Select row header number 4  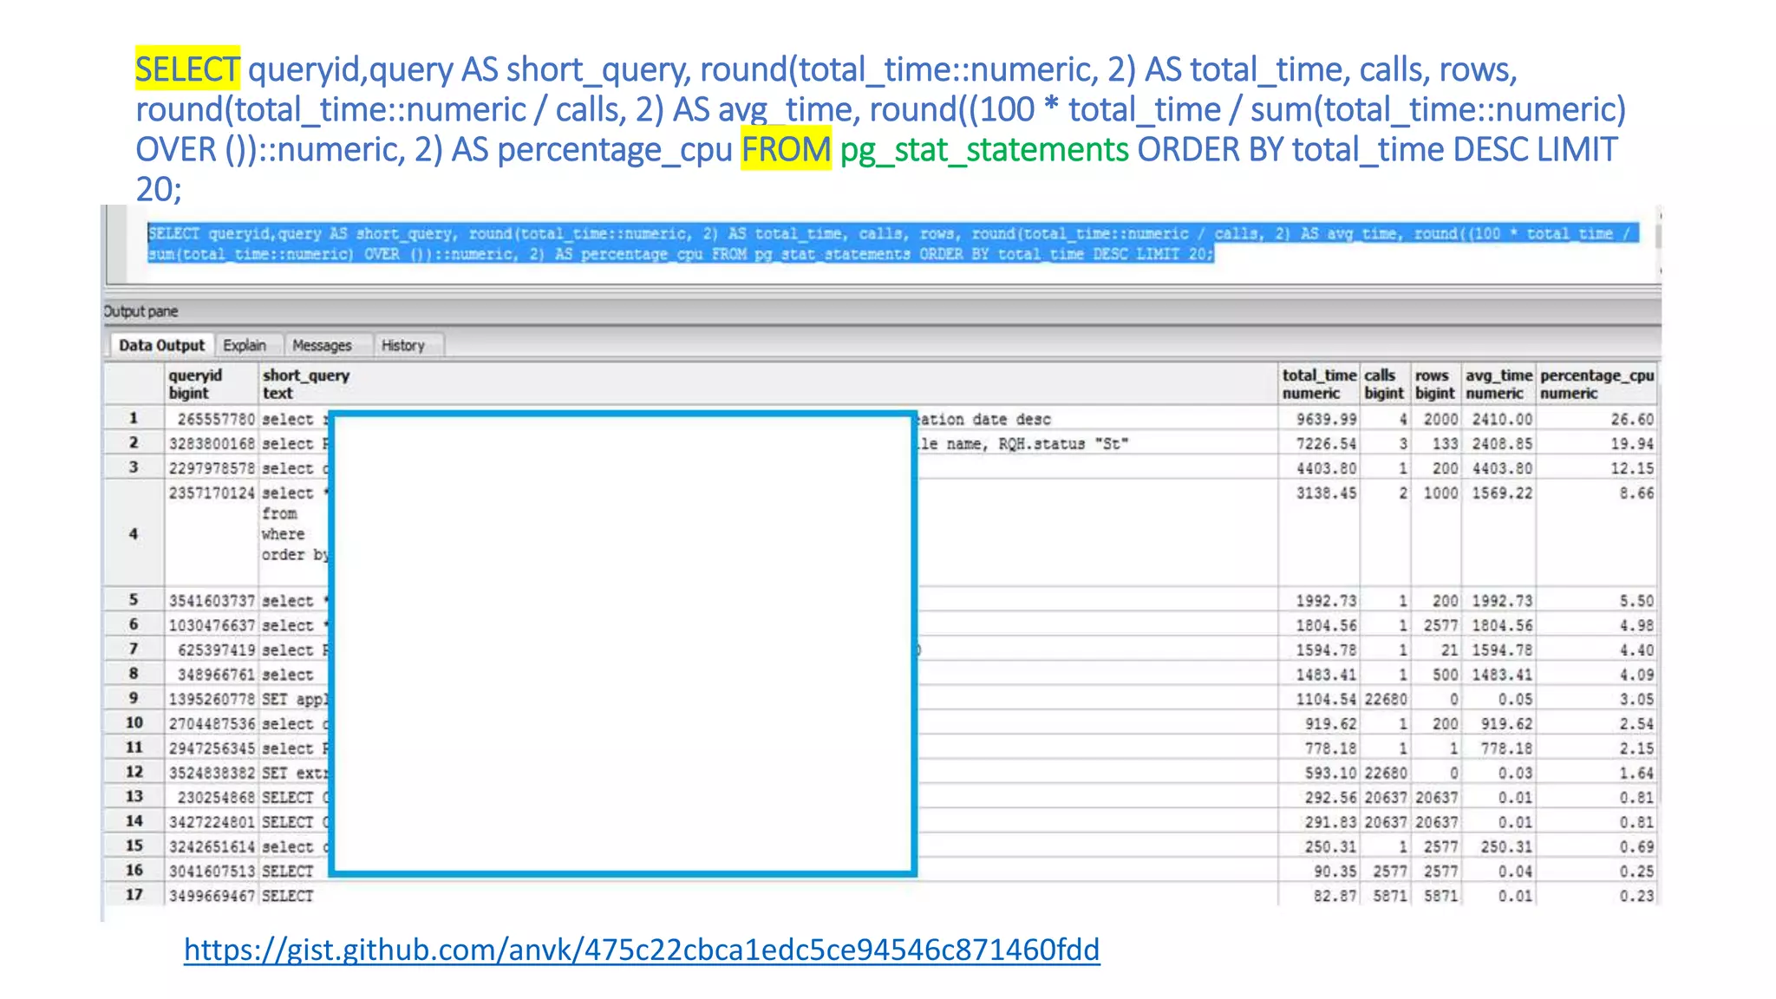pyautogui.click(x=134, y=533)
